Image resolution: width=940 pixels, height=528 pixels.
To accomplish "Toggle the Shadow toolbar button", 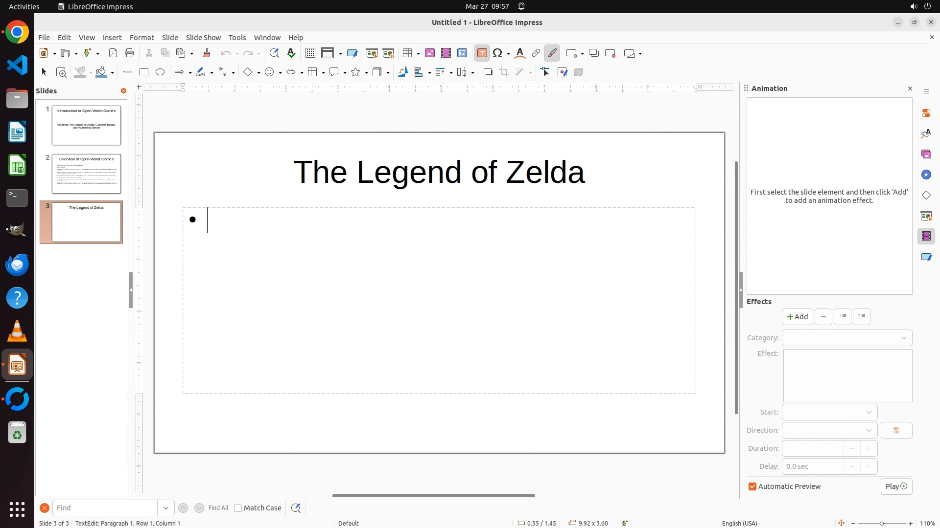I will [488, 72].
